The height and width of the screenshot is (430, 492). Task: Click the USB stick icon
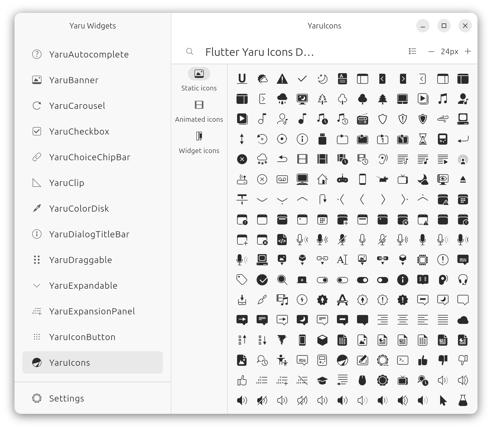(322, 139)
